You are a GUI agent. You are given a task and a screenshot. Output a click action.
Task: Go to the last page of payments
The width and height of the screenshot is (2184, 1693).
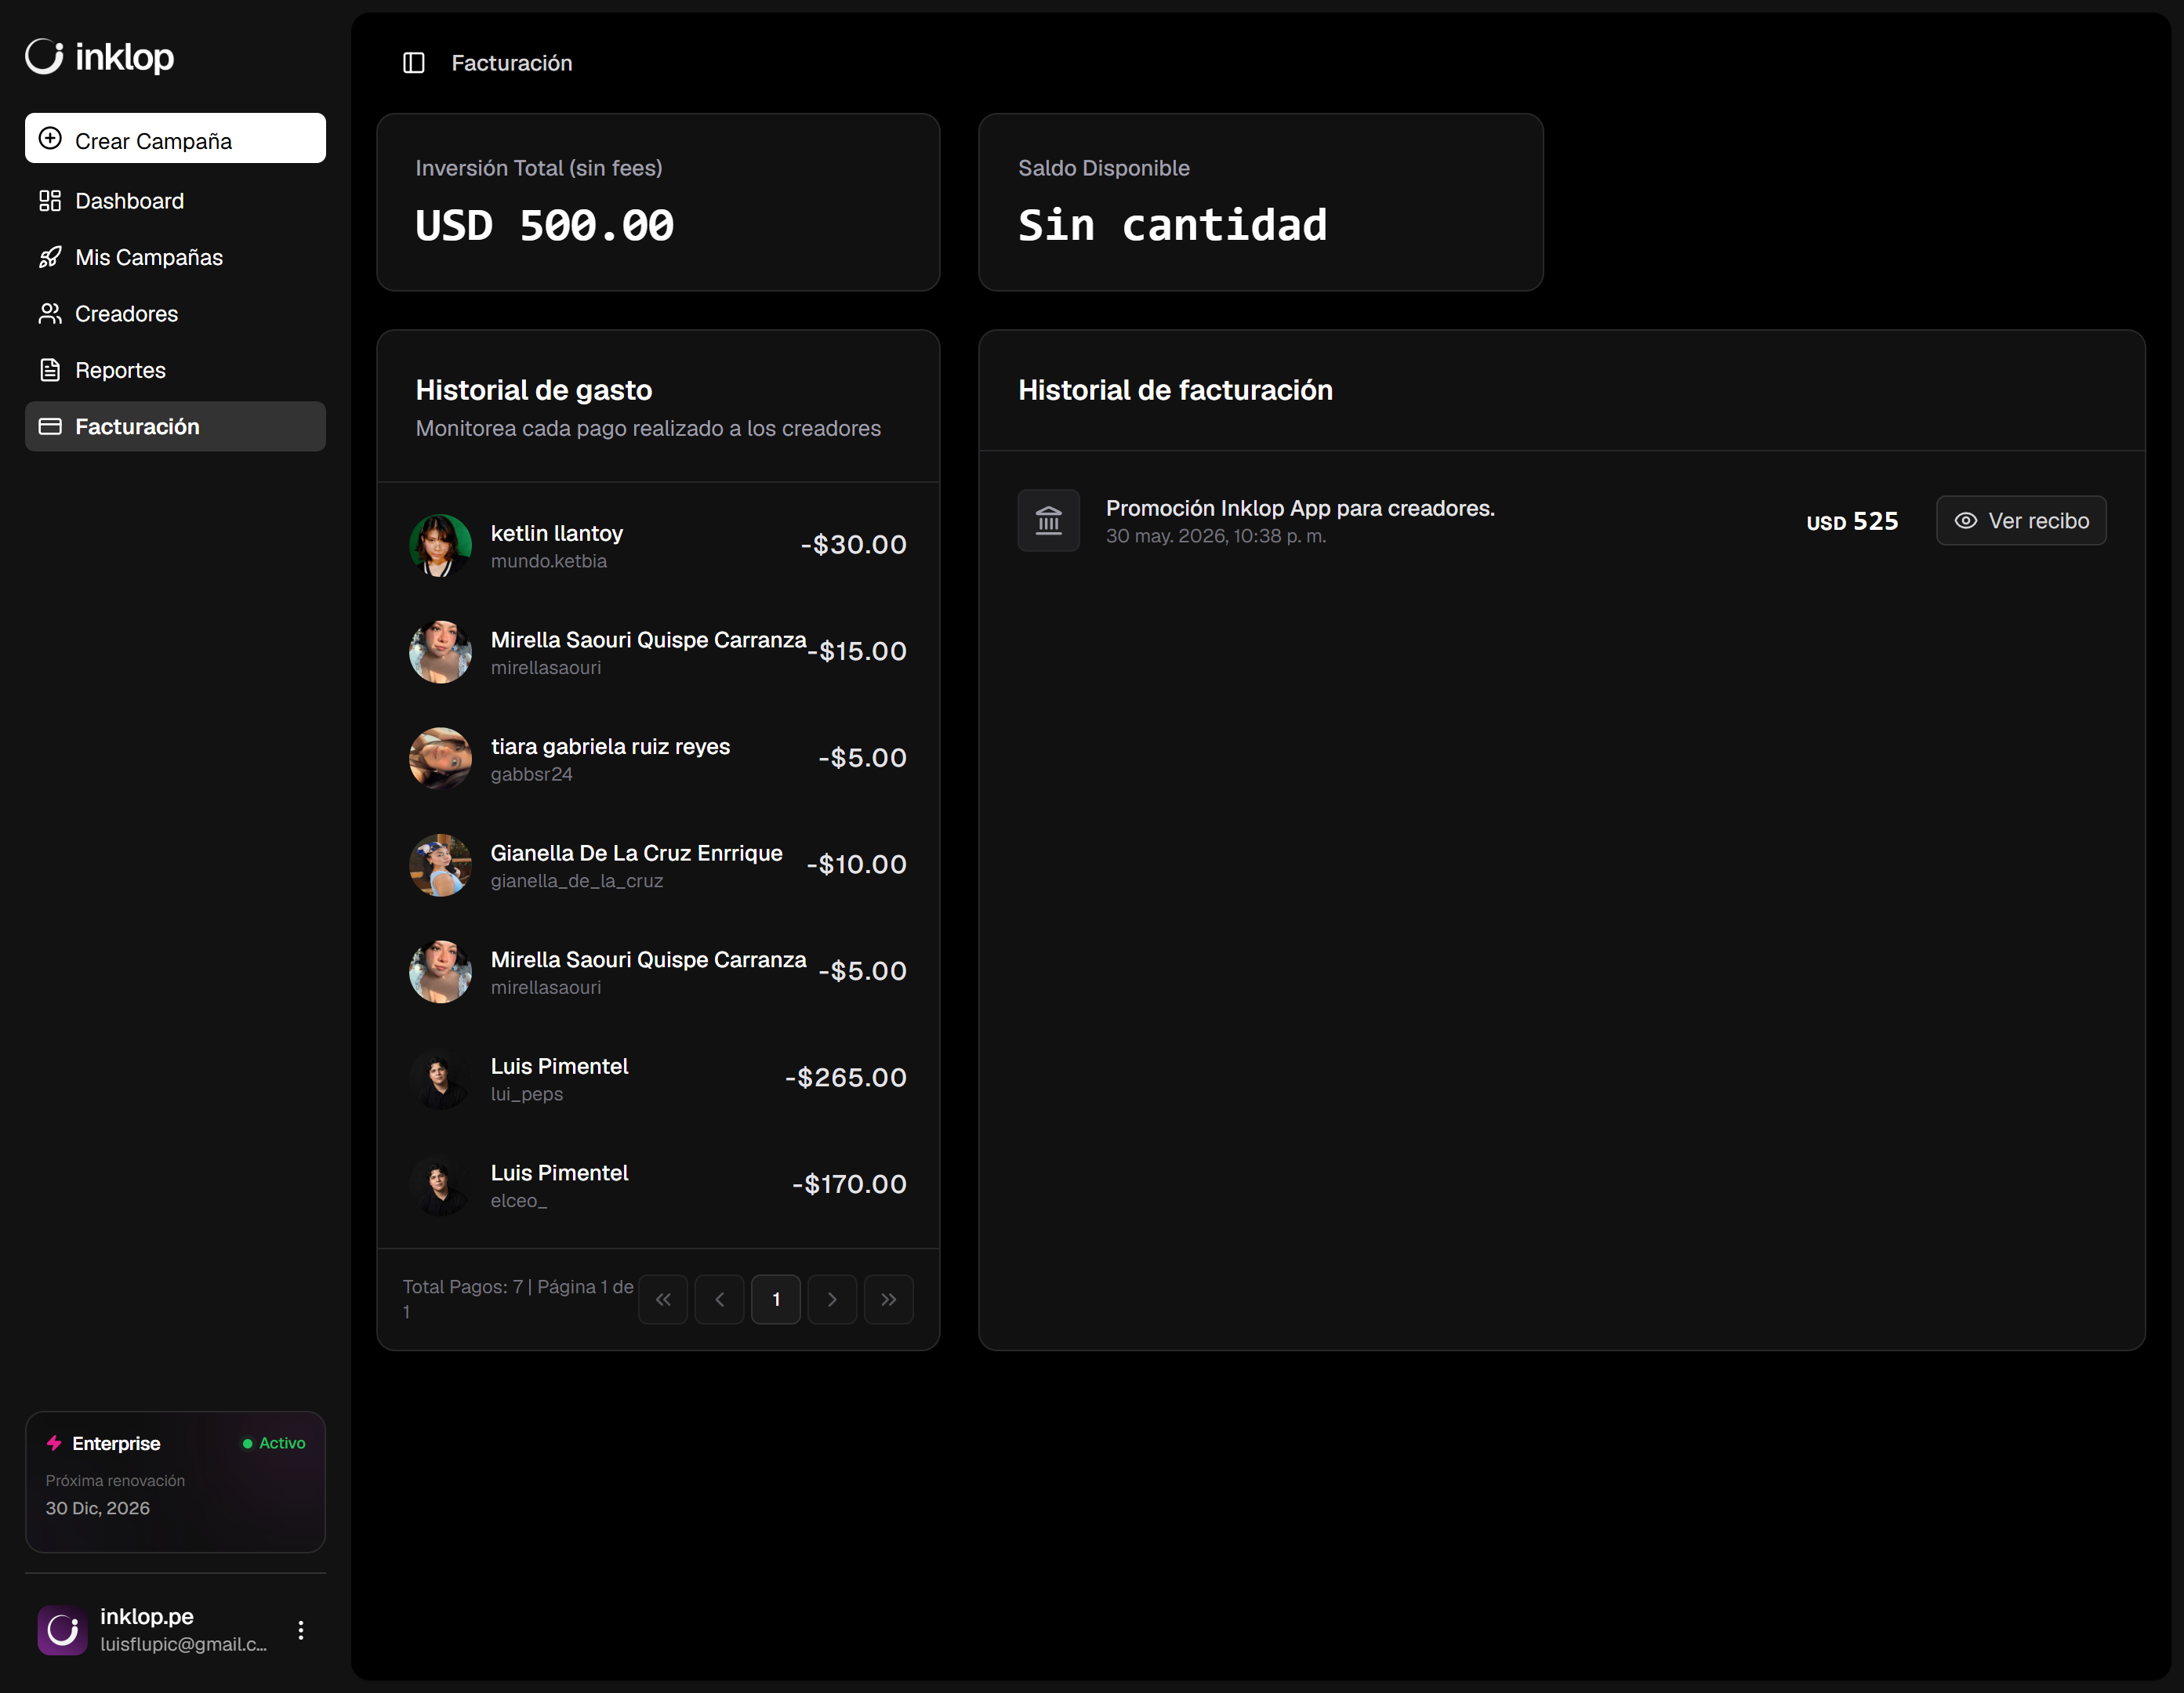(x=889, y=1299)
